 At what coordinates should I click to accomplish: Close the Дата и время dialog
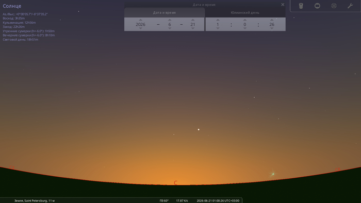[x=283, y=4]
